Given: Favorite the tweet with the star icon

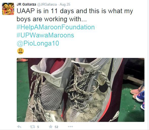Looking at the screenshot, I should (x=51, y=126).
